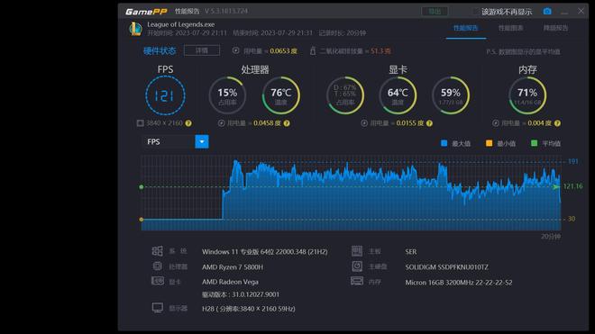Screen dimensions: 595x334
Task: Click the resolution icon beside 3840 x 2160
Action: point(140,123)
